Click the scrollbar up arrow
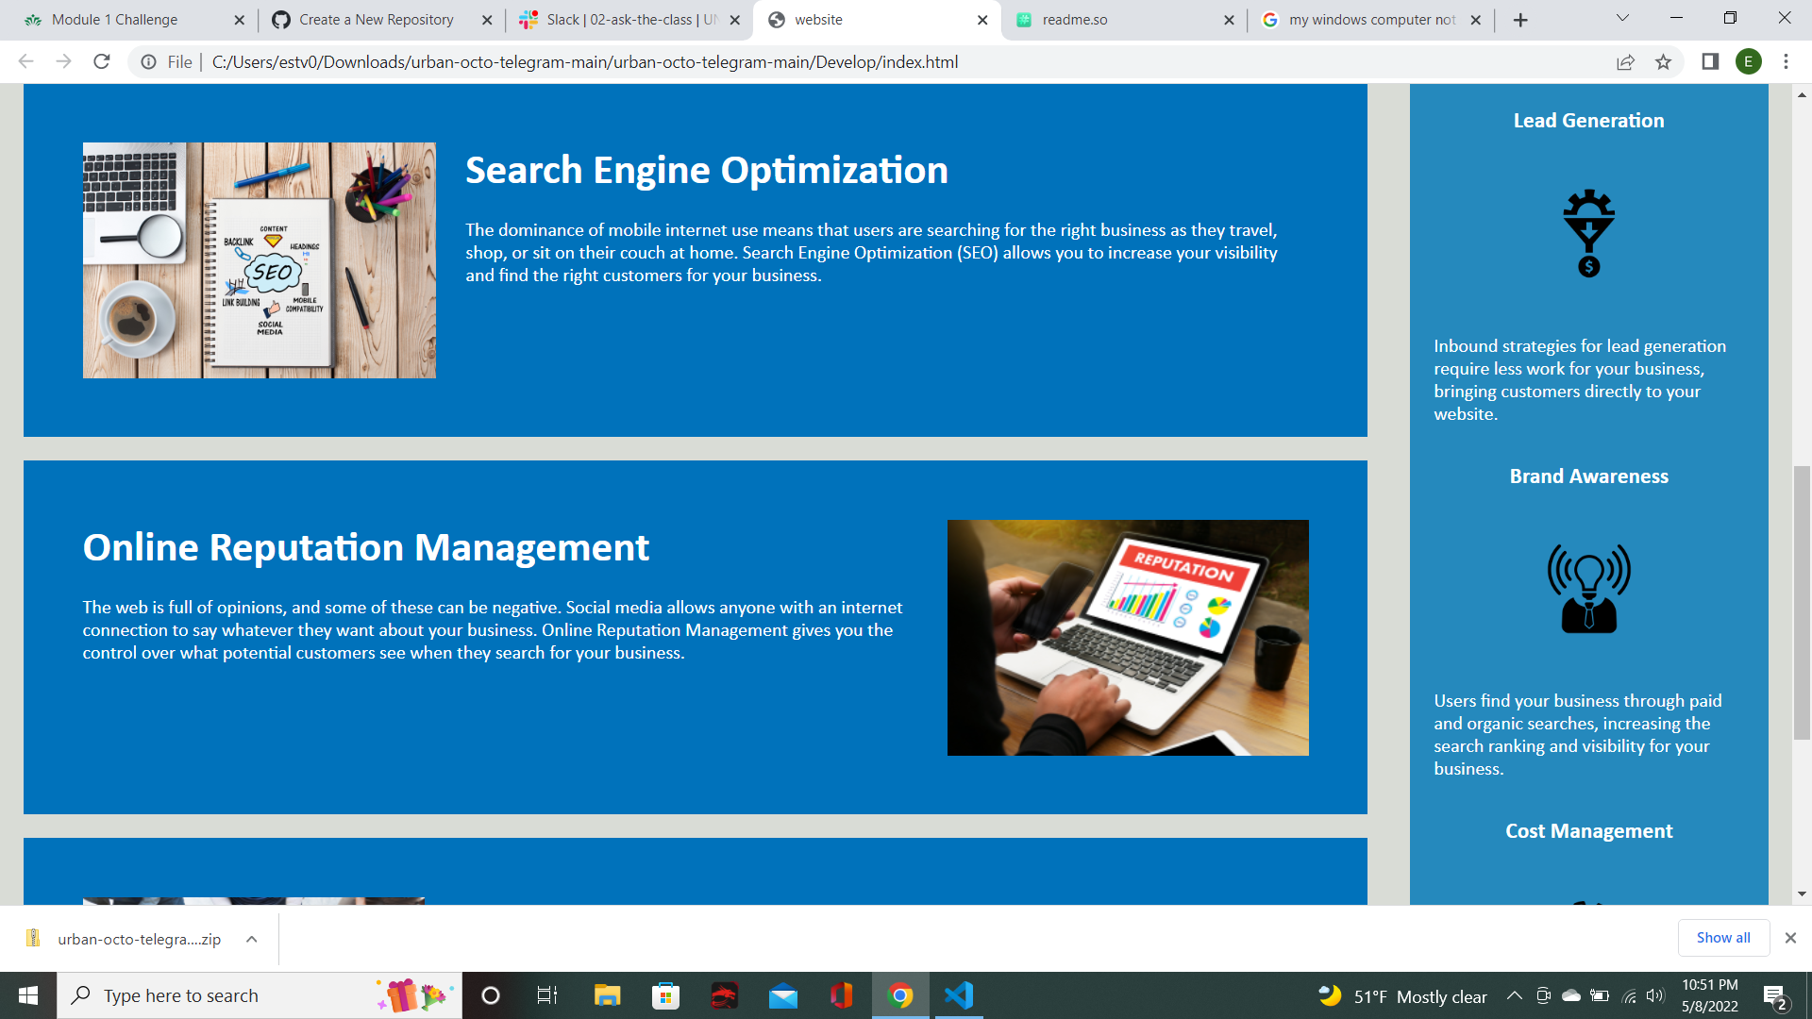 coord(1802,94)
